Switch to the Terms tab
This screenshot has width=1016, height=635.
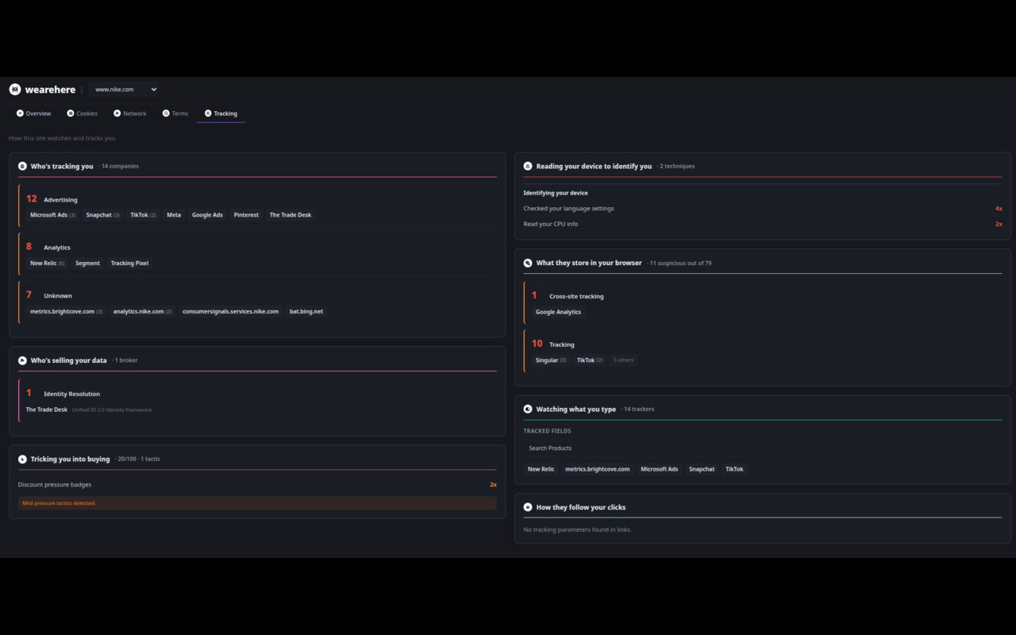pyautogui.click(x=175, y=114)
